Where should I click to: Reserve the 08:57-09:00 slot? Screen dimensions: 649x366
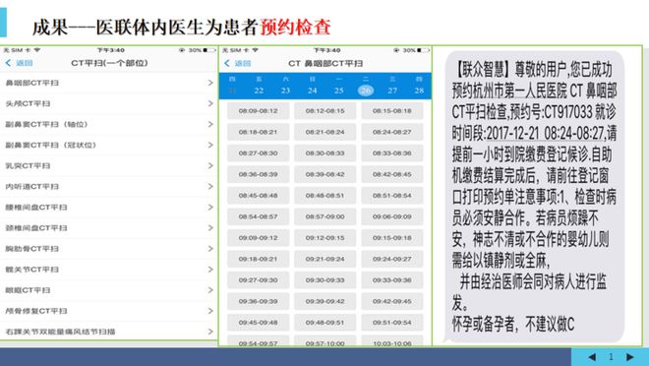pos(324,216)
